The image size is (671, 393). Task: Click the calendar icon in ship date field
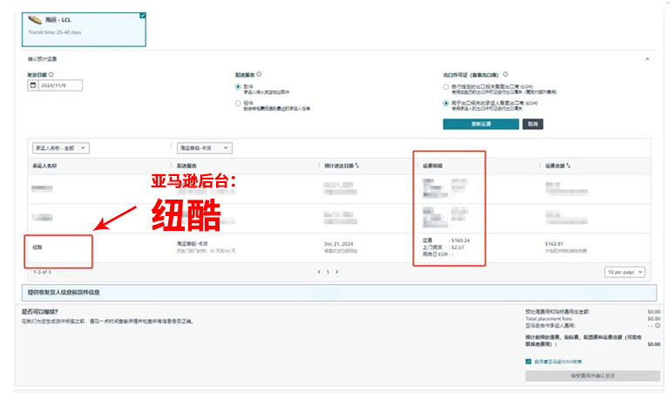[x=33, y=85]
